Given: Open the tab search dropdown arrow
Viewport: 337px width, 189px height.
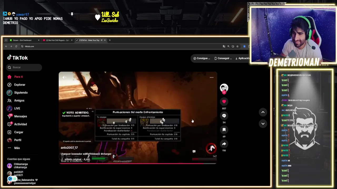Looking at the screenshot, I should (6, 40).
